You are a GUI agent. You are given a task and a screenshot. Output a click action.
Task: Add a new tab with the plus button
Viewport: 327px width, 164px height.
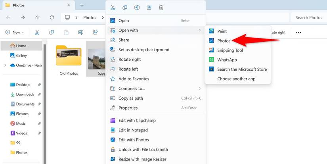click(x=82, y=5)
